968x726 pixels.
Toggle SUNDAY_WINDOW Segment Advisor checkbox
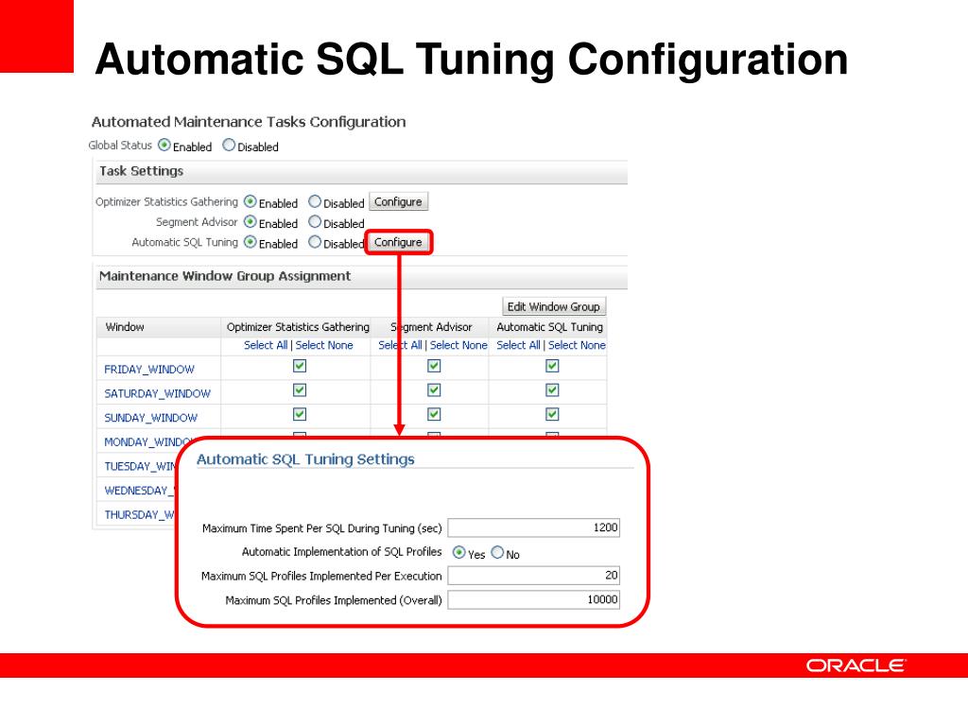click(x=434, y=414)
